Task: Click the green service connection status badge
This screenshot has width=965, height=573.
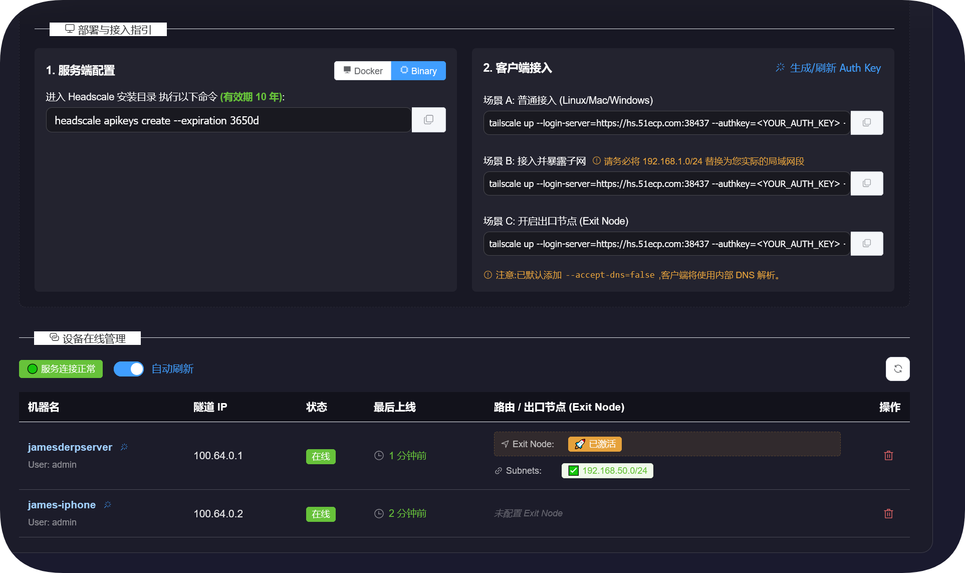Action: pos(61,369)
